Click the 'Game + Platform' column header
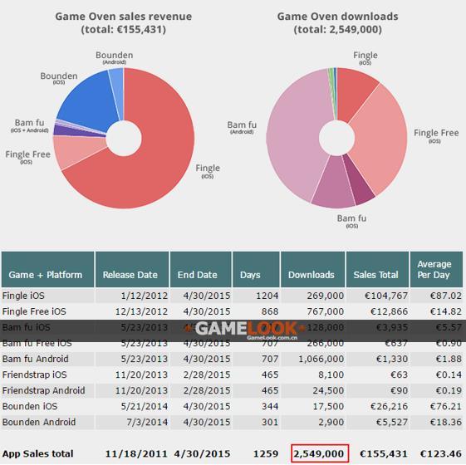466x465 pixels. click(48, 270)
